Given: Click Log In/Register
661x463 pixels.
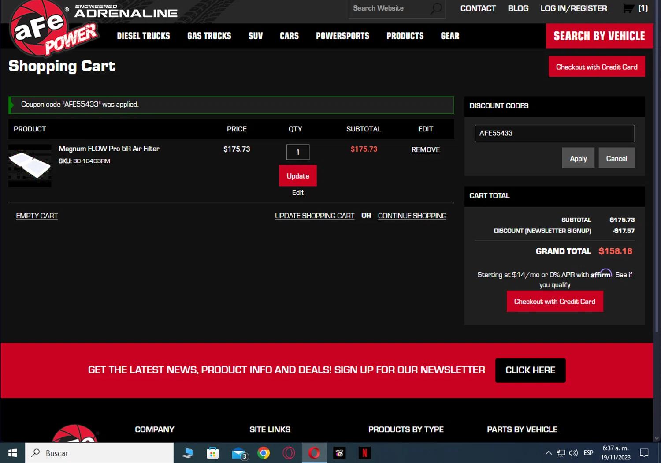Looking at the screenshot, I should (574, 8).
